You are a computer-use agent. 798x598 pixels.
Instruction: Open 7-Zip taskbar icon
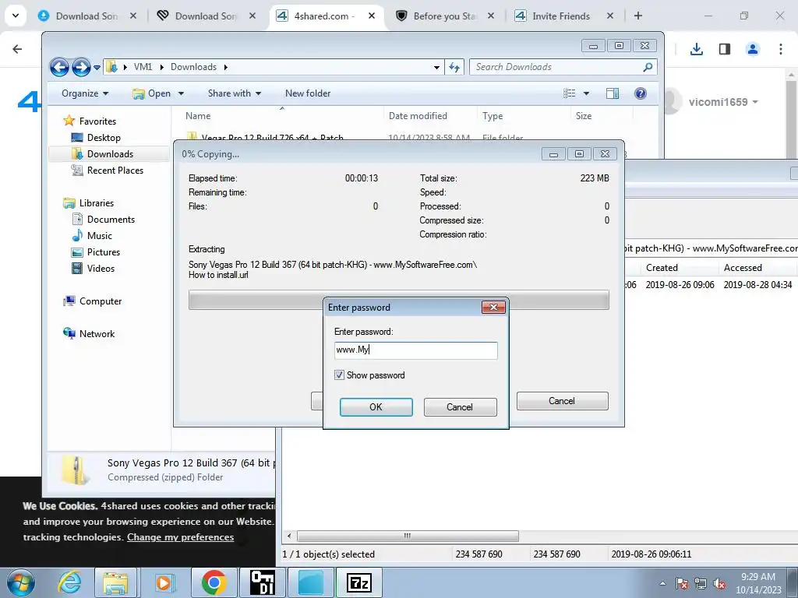point(359,582)
